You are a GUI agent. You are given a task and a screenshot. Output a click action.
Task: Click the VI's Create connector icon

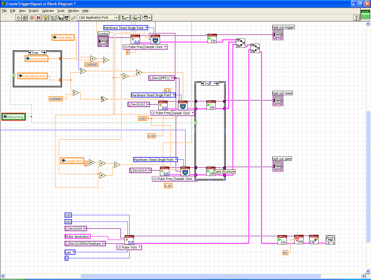click(365, 14)
